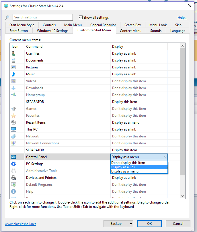The width and height of the screenshot is (197, 232).
Task: Click the Recent Items icon
Action: (x=13, y=122)
